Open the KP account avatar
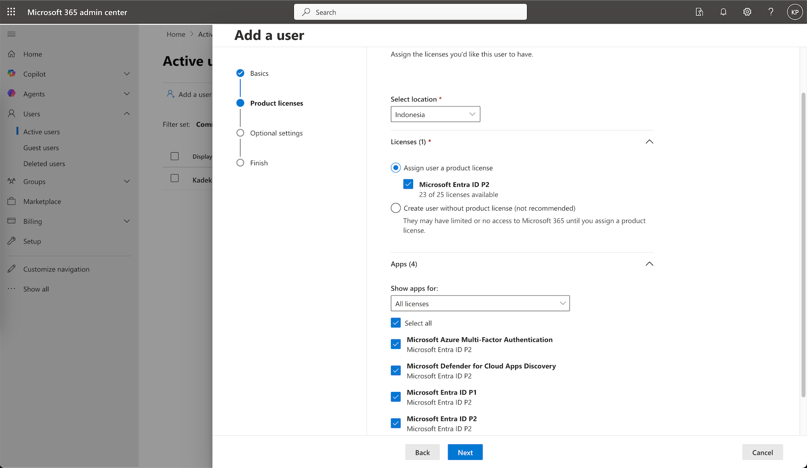Screen dimensions: 807x468 point(794,12)
